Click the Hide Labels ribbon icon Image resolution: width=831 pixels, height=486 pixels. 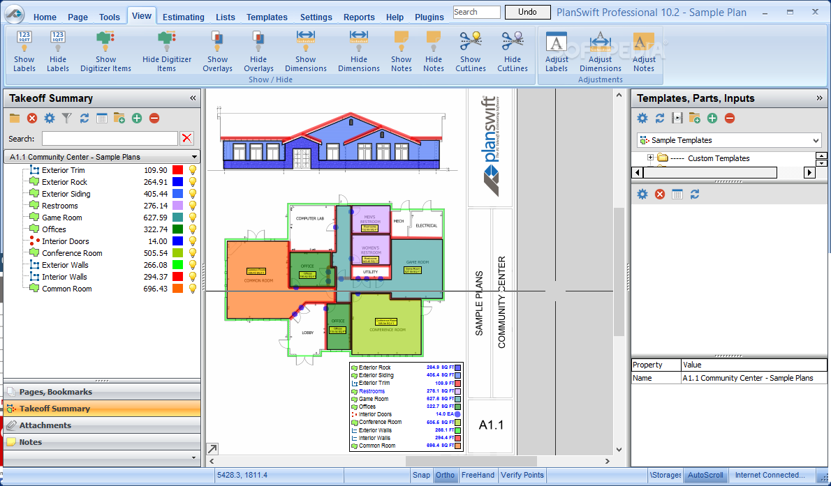[x=58, y=41]
